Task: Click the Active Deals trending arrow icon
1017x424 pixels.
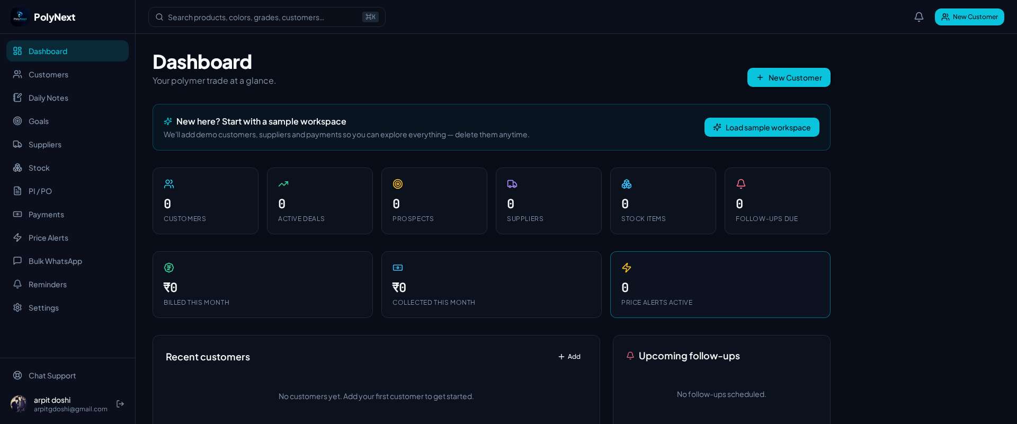Action: [x=283, y=184]
